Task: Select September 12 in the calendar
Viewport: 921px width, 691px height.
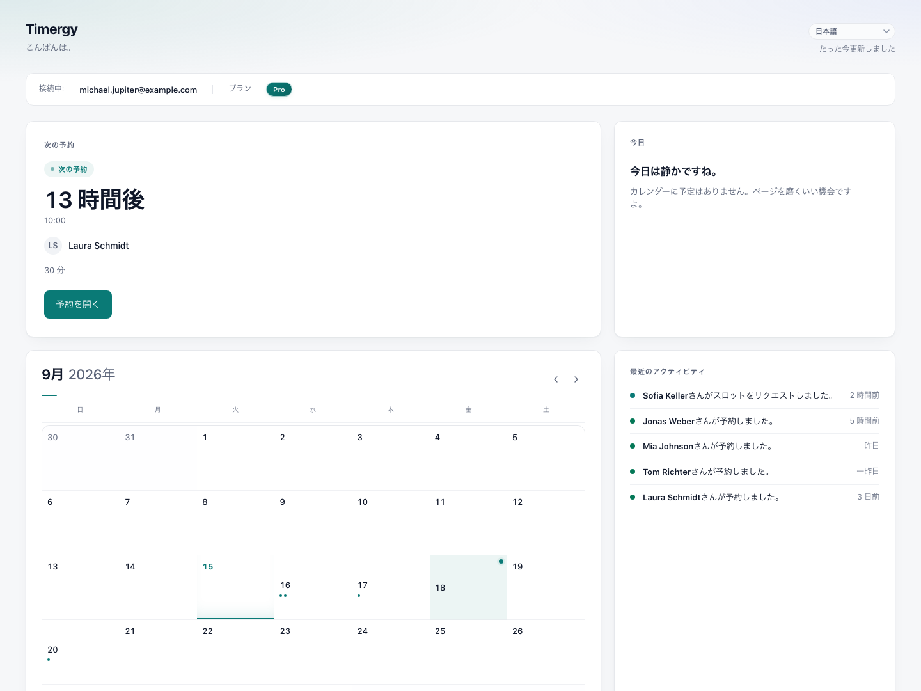Action: 546,523
